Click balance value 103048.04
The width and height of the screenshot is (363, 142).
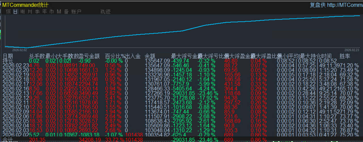(157, 130)
